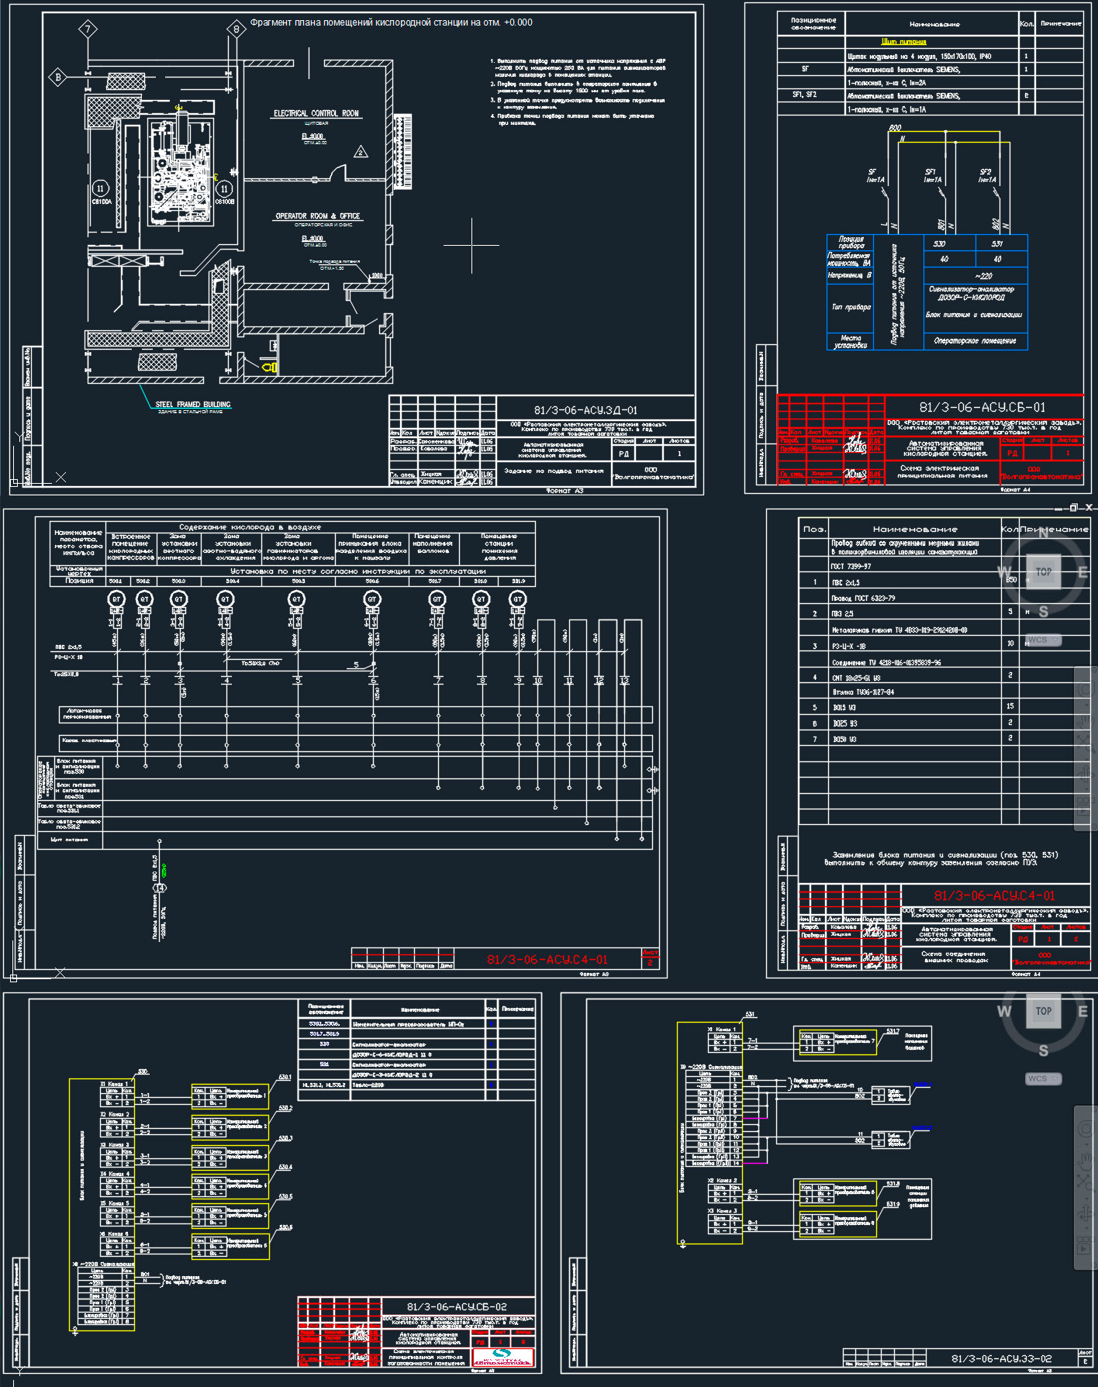Click Zoom Extents in the upper navigation bar
This screenshot has height=1387, width=1098.
[1086, 744]
